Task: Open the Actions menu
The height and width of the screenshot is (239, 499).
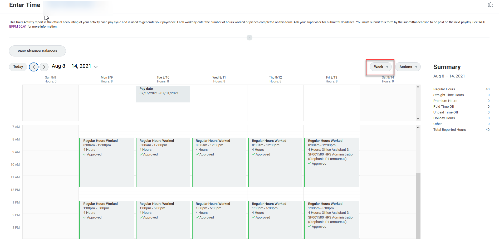Action: point(408,67)
